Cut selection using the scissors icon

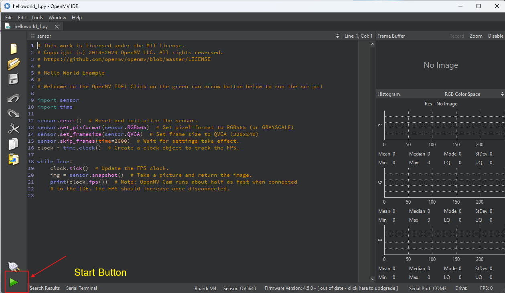tap(14, 129)
